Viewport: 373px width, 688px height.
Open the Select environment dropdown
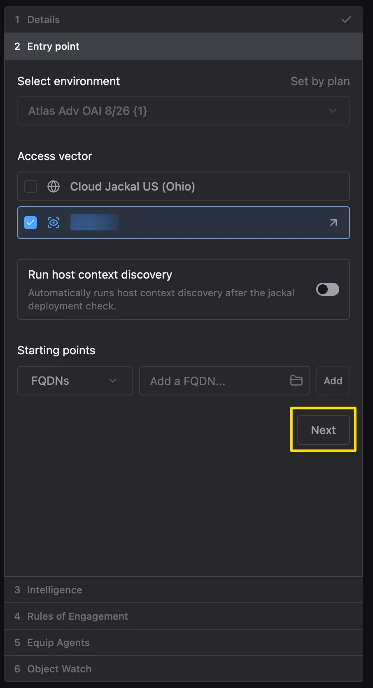click(184, 111)
